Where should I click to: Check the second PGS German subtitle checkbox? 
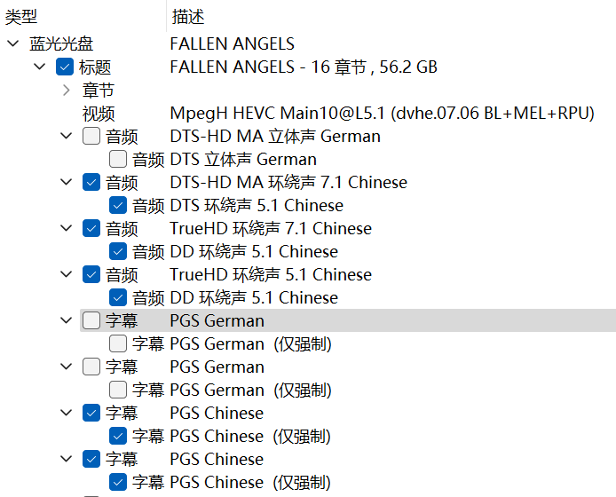coord(91,367)
